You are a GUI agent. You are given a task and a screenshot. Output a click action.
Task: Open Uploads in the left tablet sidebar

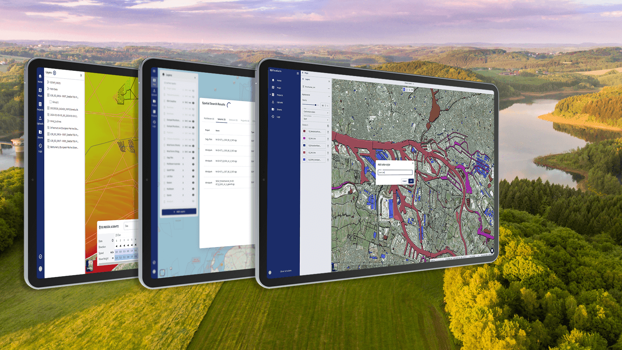(40, 120)
